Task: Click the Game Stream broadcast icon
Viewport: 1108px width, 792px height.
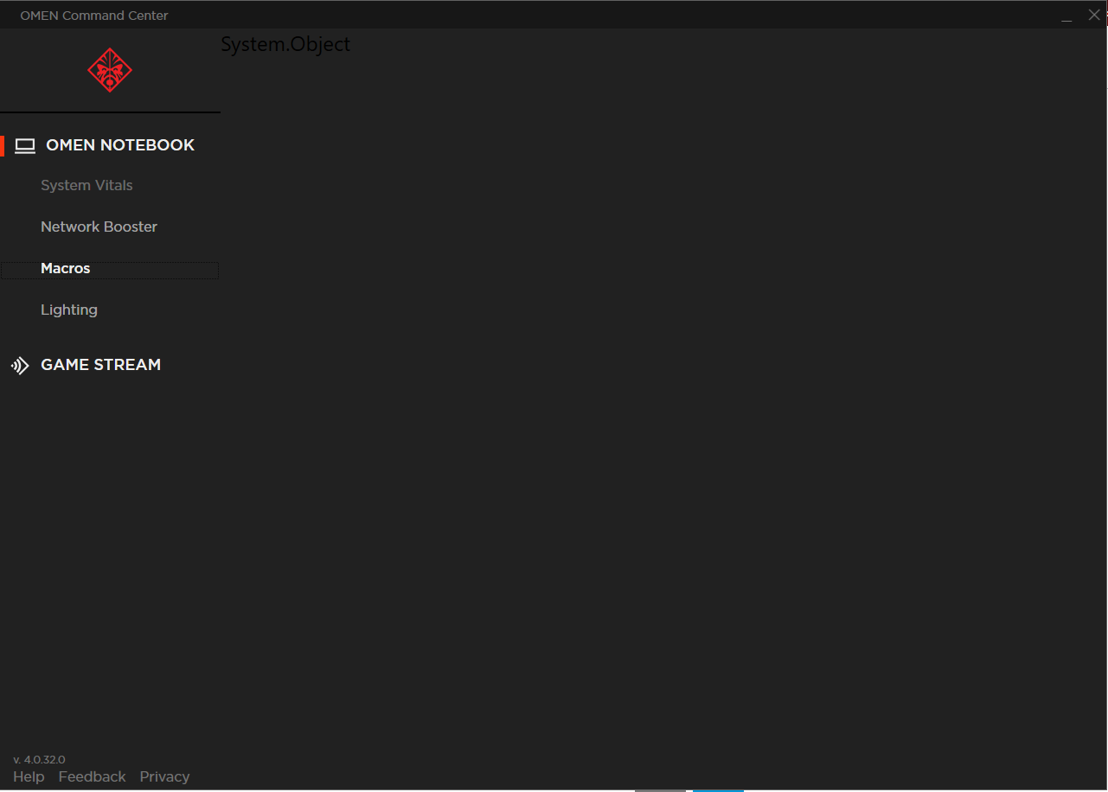Action: coord(20,365)
